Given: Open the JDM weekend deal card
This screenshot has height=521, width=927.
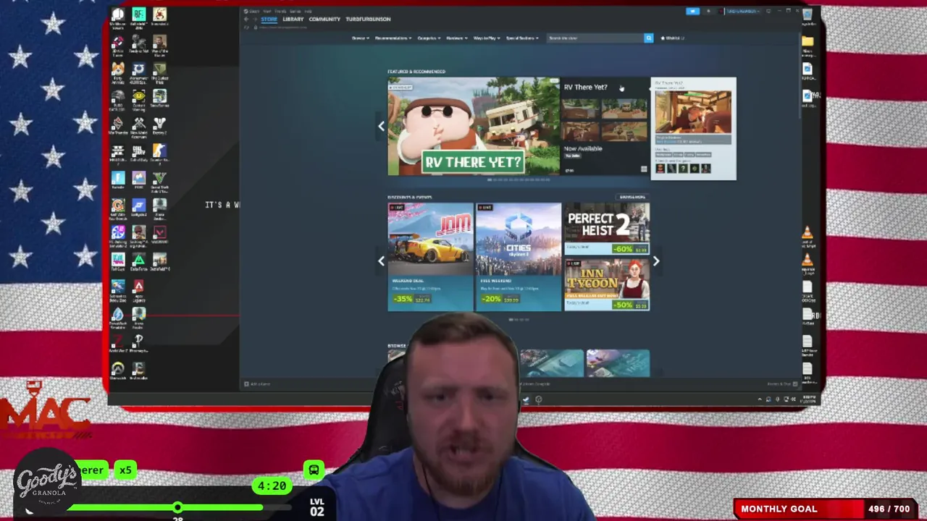Looking at the screenshot, I should point(430,257).
